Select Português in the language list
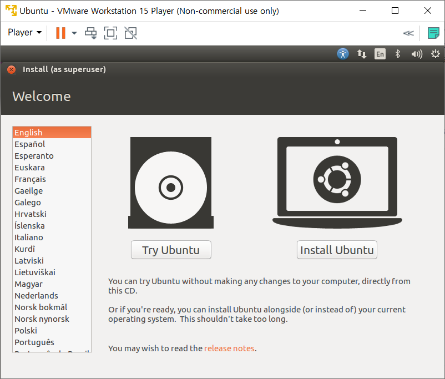This screenshot has width=445, height=379. tap(52, 342)
